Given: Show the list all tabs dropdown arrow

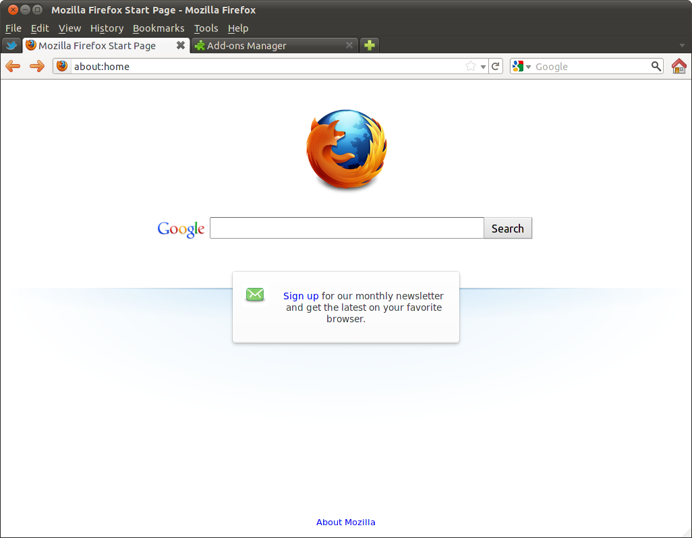Looking at the screenshot, I should click(x=682, y=46).
